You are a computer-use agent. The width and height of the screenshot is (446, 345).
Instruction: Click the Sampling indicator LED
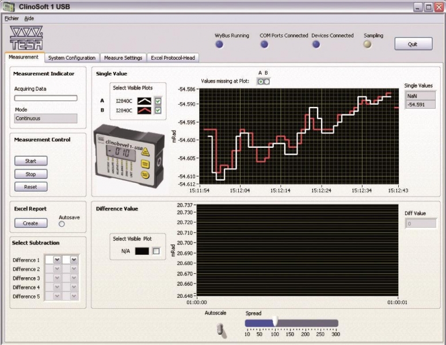tap(368, 44)
